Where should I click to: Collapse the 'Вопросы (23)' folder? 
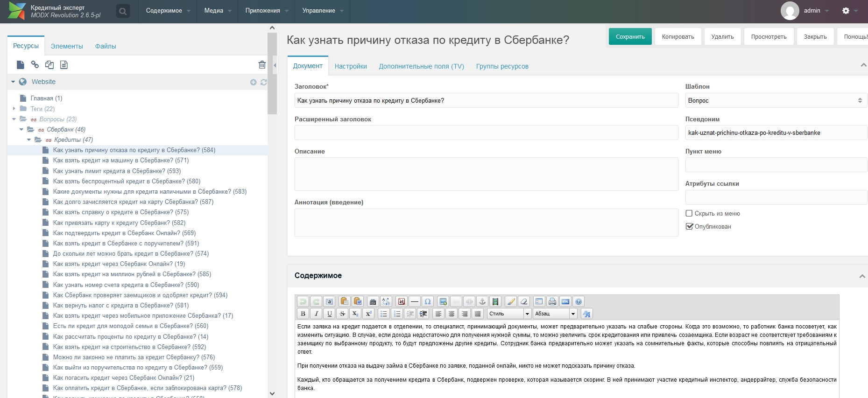pos(14,119)
